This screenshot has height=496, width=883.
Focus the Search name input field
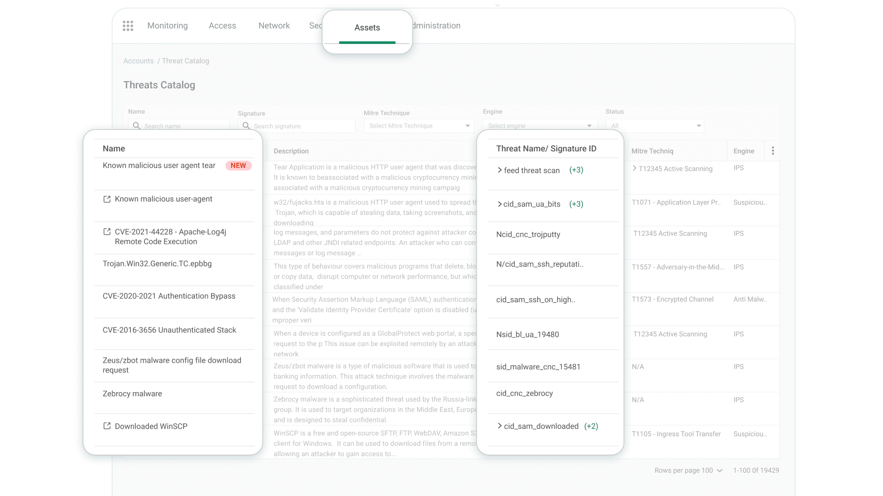click(x=179, y=126)
